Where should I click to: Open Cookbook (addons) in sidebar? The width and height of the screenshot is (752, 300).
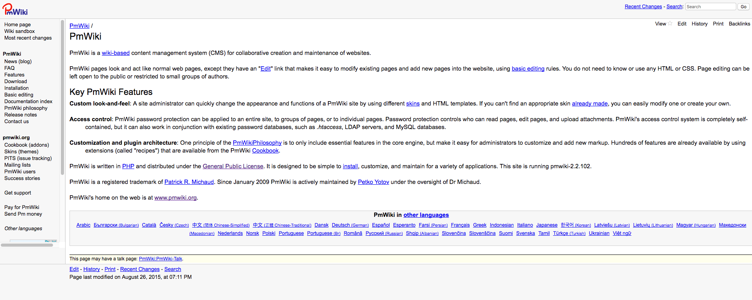27,145
